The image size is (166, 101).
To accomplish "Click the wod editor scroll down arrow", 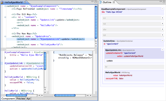I will pos(45,92).
